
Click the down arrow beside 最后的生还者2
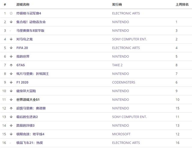click(x=11, y=117)
